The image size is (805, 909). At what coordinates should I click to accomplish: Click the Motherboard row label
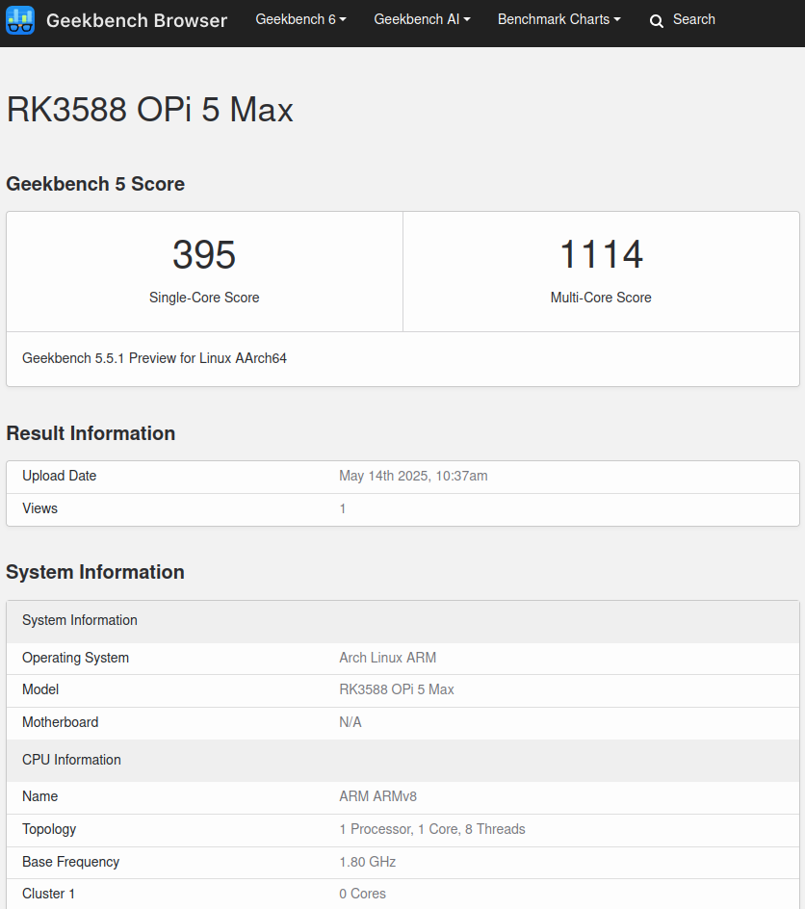pyautogui.click(x=61, y=722)
